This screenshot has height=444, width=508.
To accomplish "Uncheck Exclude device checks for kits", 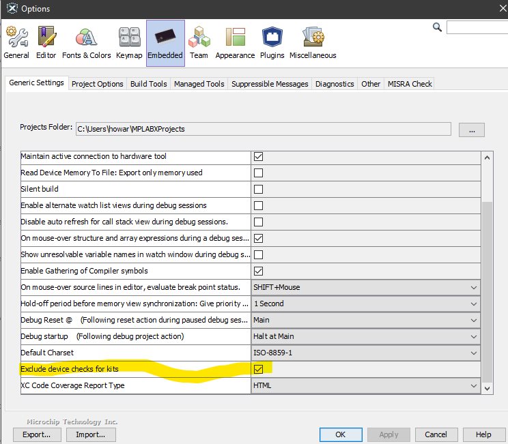I will [x=258, y=369].
